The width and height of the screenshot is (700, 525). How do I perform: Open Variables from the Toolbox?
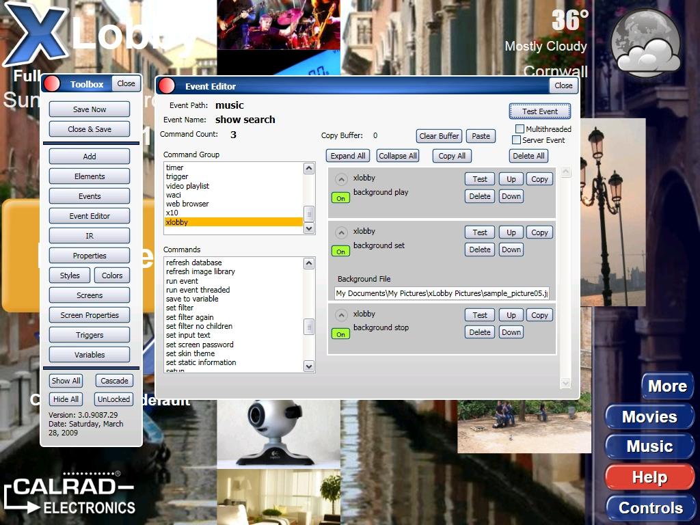[x=90, y=355]
